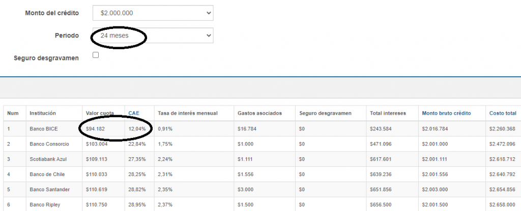Select the Banco Consorcio row
This screenshot has height=211, width=521.
coord(49,144)
